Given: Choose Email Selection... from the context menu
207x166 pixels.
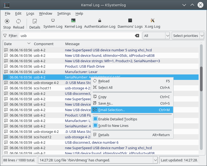Looking at the screenshot, I should [x=132, y=110].
